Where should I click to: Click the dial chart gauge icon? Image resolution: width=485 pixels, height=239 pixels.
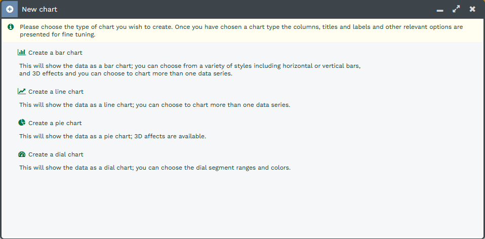[21, 154]
